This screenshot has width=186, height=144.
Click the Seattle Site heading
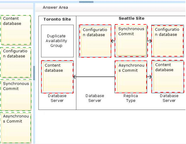tap(131, 18)
